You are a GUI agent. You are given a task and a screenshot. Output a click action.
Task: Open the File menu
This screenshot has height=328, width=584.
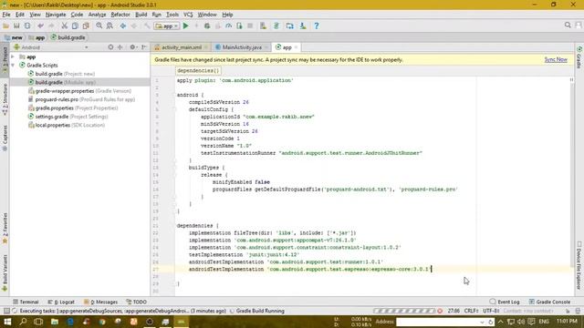tap(6, 15)
